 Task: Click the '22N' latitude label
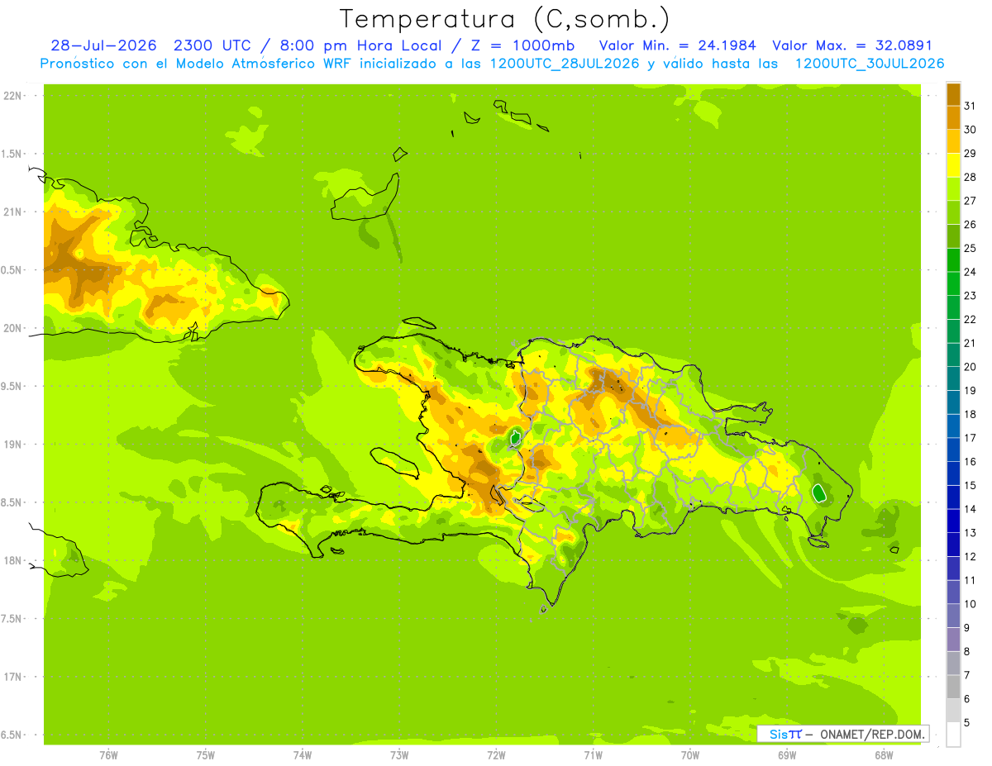14,96
